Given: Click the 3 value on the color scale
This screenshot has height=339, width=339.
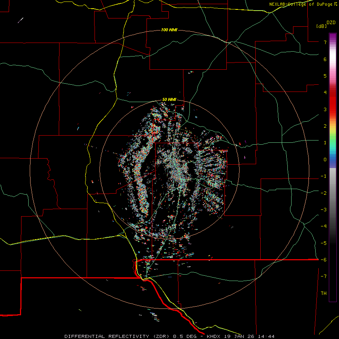Looking at the screenshot, I should point(325,109).
